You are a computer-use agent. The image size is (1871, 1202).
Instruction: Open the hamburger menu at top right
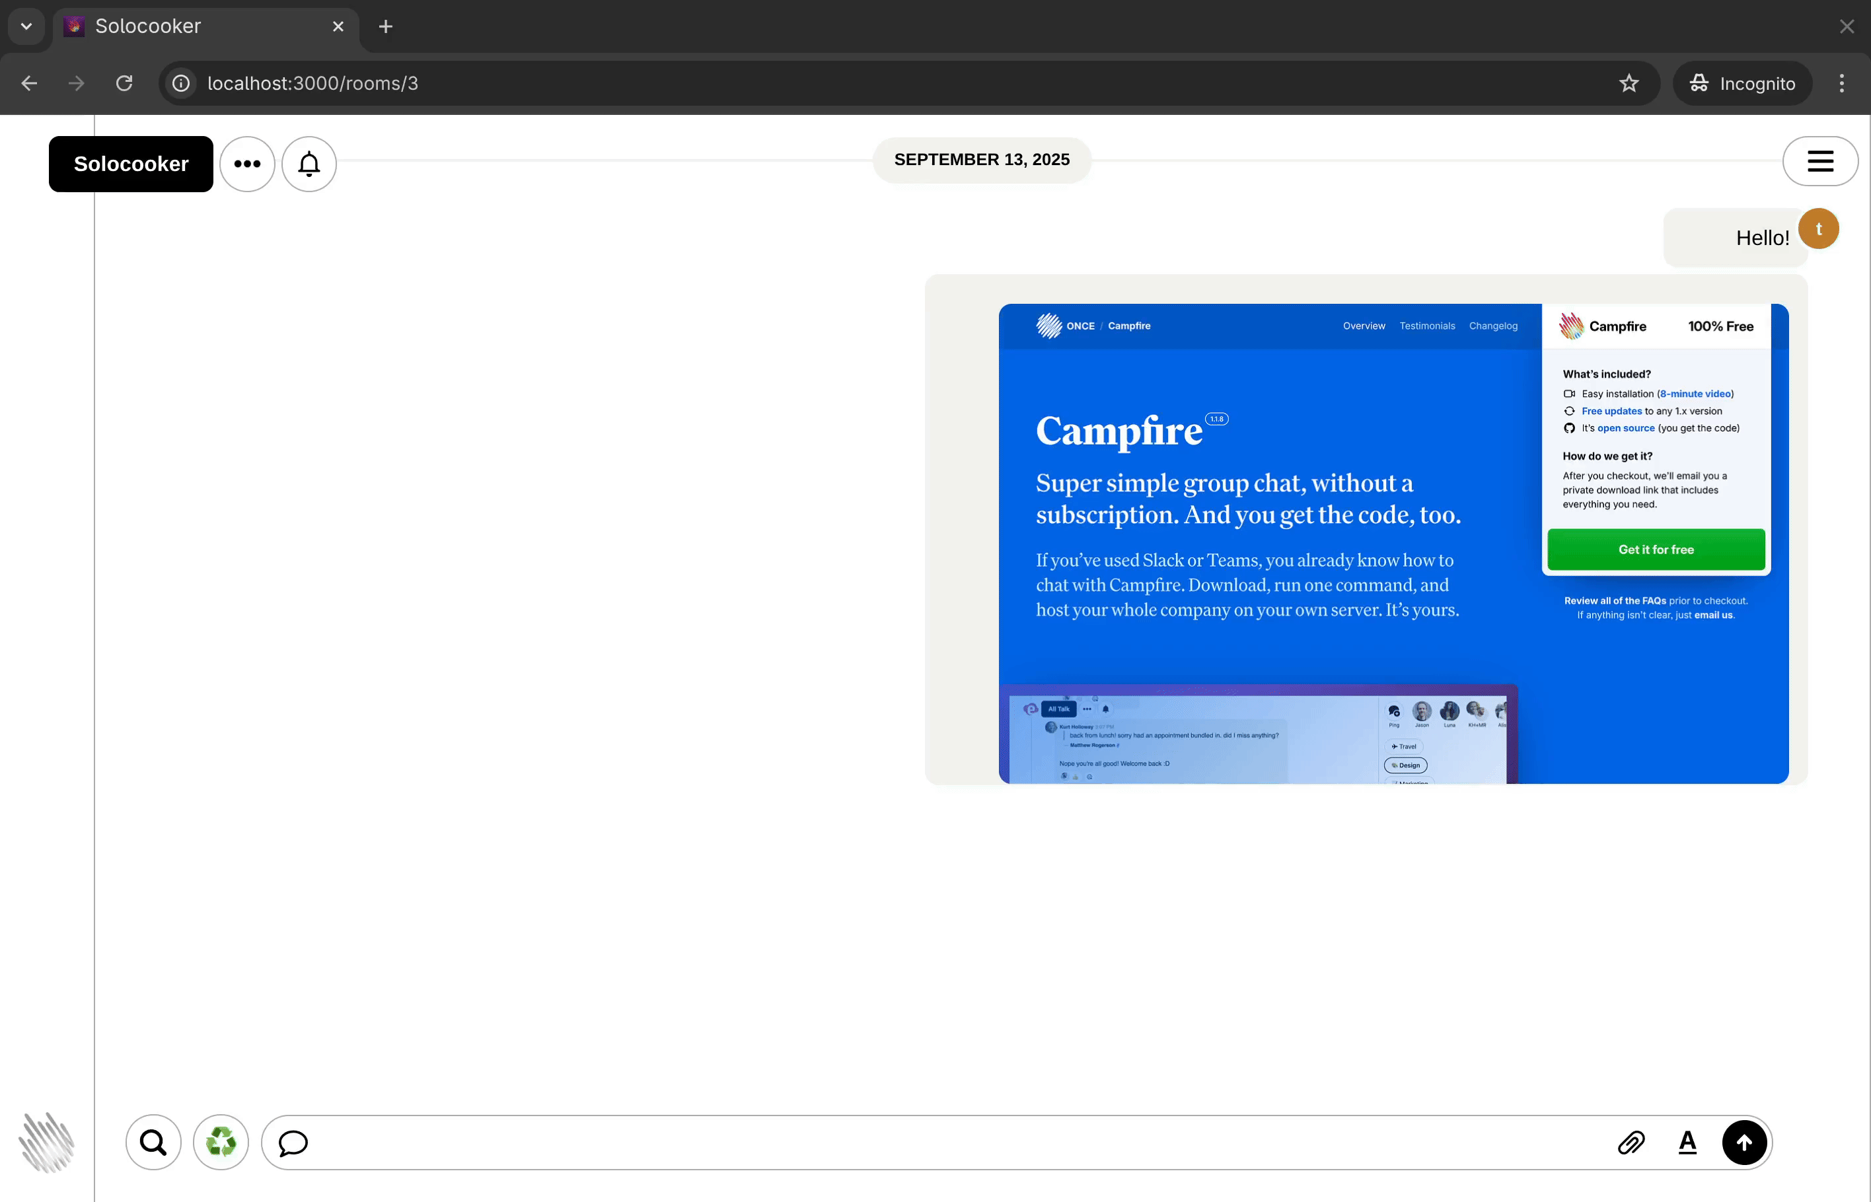coord(1820,160)
